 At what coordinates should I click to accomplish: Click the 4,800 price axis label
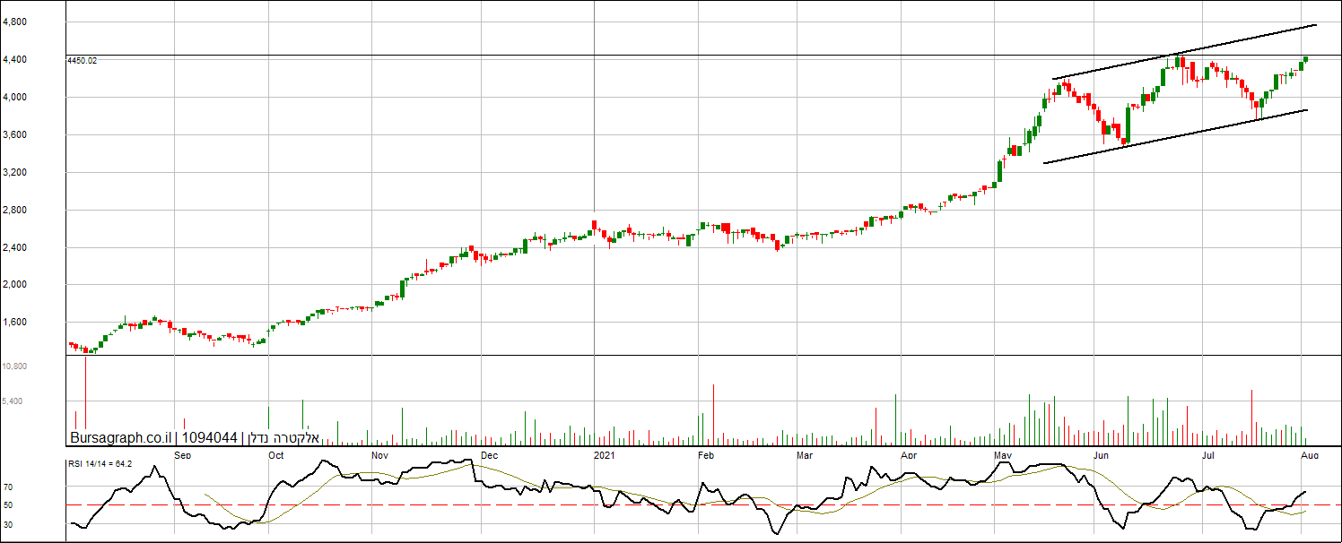click(14, 22)
